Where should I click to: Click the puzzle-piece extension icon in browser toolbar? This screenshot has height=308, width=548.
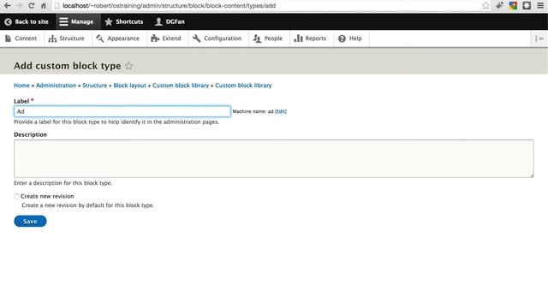pos(527,6)
